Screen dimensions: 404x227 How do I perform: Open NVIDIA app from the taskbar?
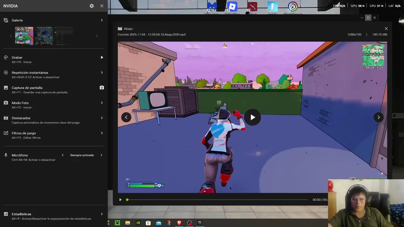click(138, 223)
